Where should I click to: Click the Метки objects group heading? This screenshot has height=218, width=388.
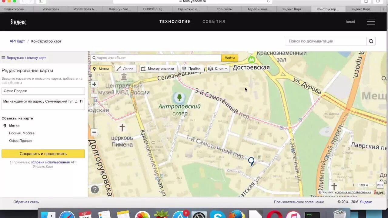coord(14,126)
